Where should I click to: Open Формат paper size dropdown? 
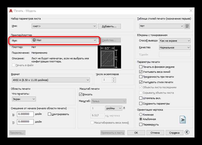(x=51, y=80)
